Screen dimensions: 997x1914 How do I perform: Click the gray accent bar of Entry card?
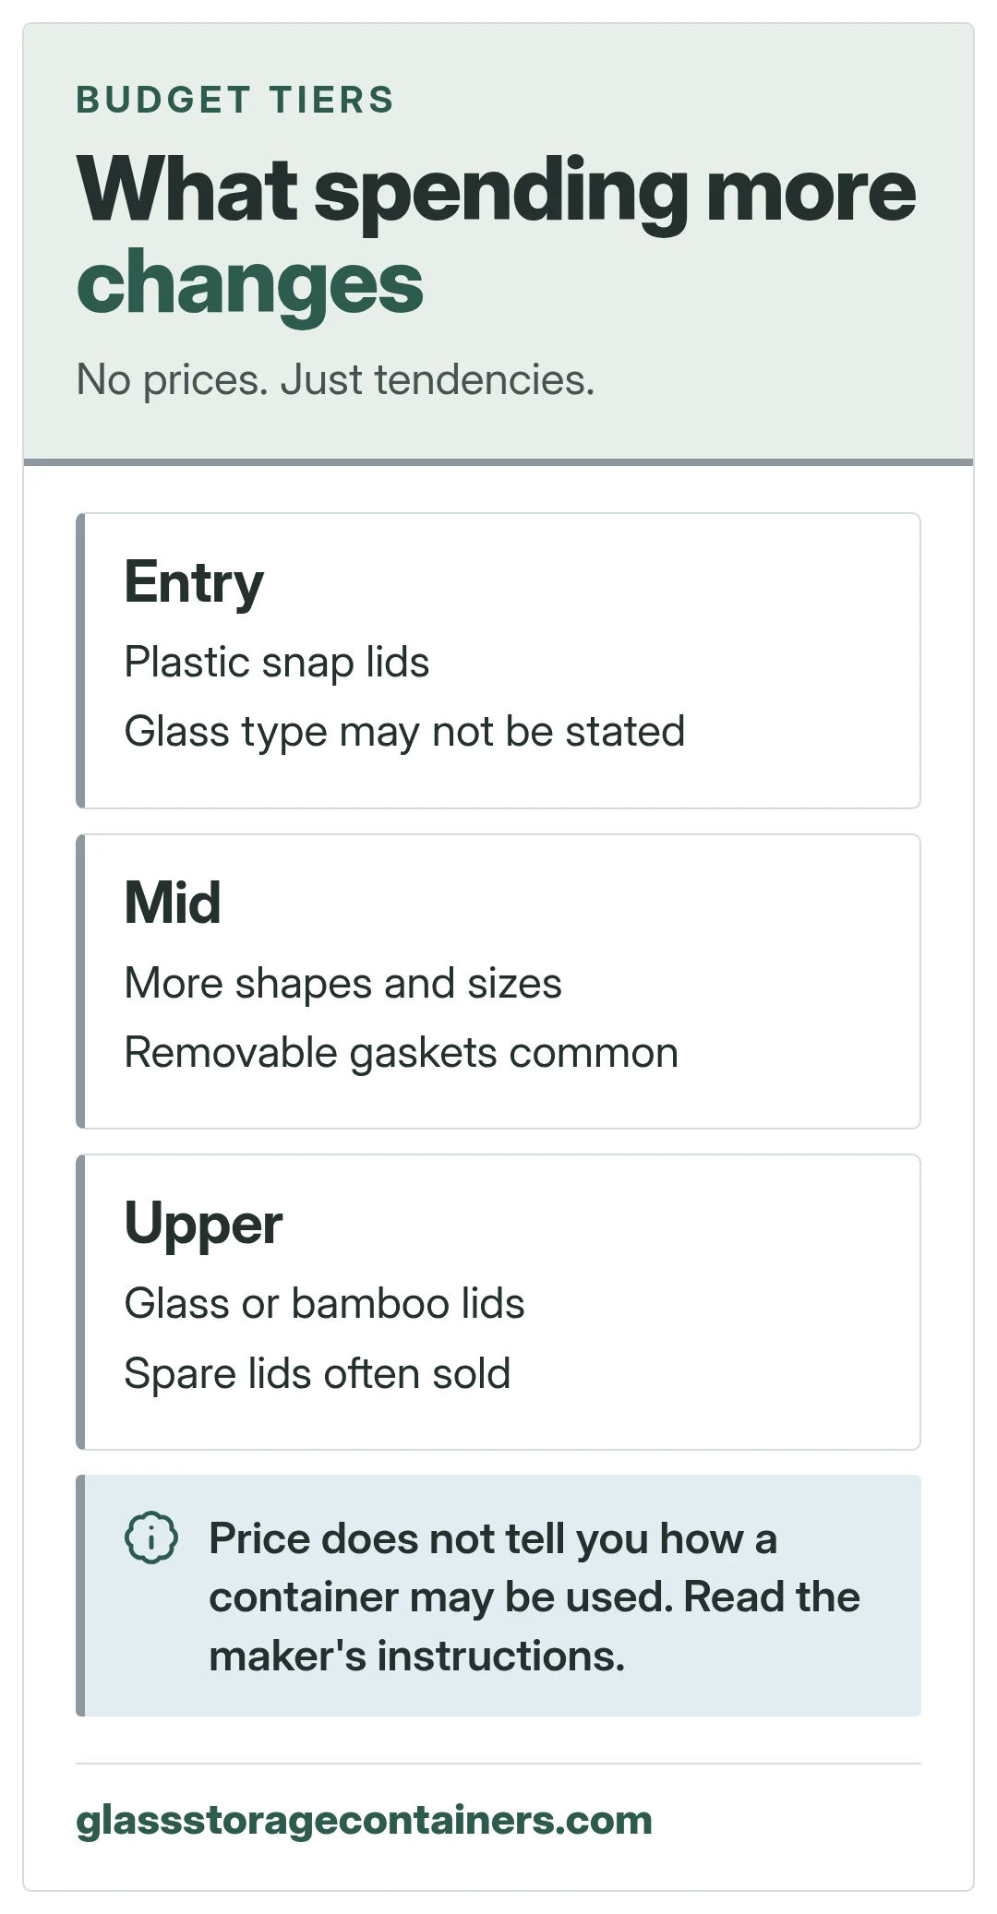80,661
